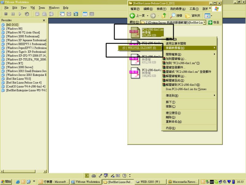Choose 解壓縮至此(X) in context menu
This screenshot has width=246, height=185.
pyautogui.click(x=189, y=80)
